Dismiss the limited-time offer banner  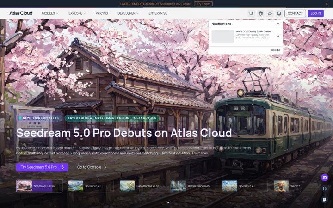[x=327, y=4]
